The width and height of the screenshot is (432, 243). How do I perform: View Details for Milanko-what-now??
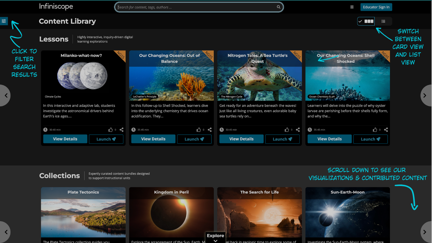pyautogui.click(x=65, y=139)
